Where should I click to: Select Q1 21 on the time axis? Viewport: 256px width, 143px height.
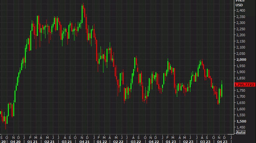point(32,141)
